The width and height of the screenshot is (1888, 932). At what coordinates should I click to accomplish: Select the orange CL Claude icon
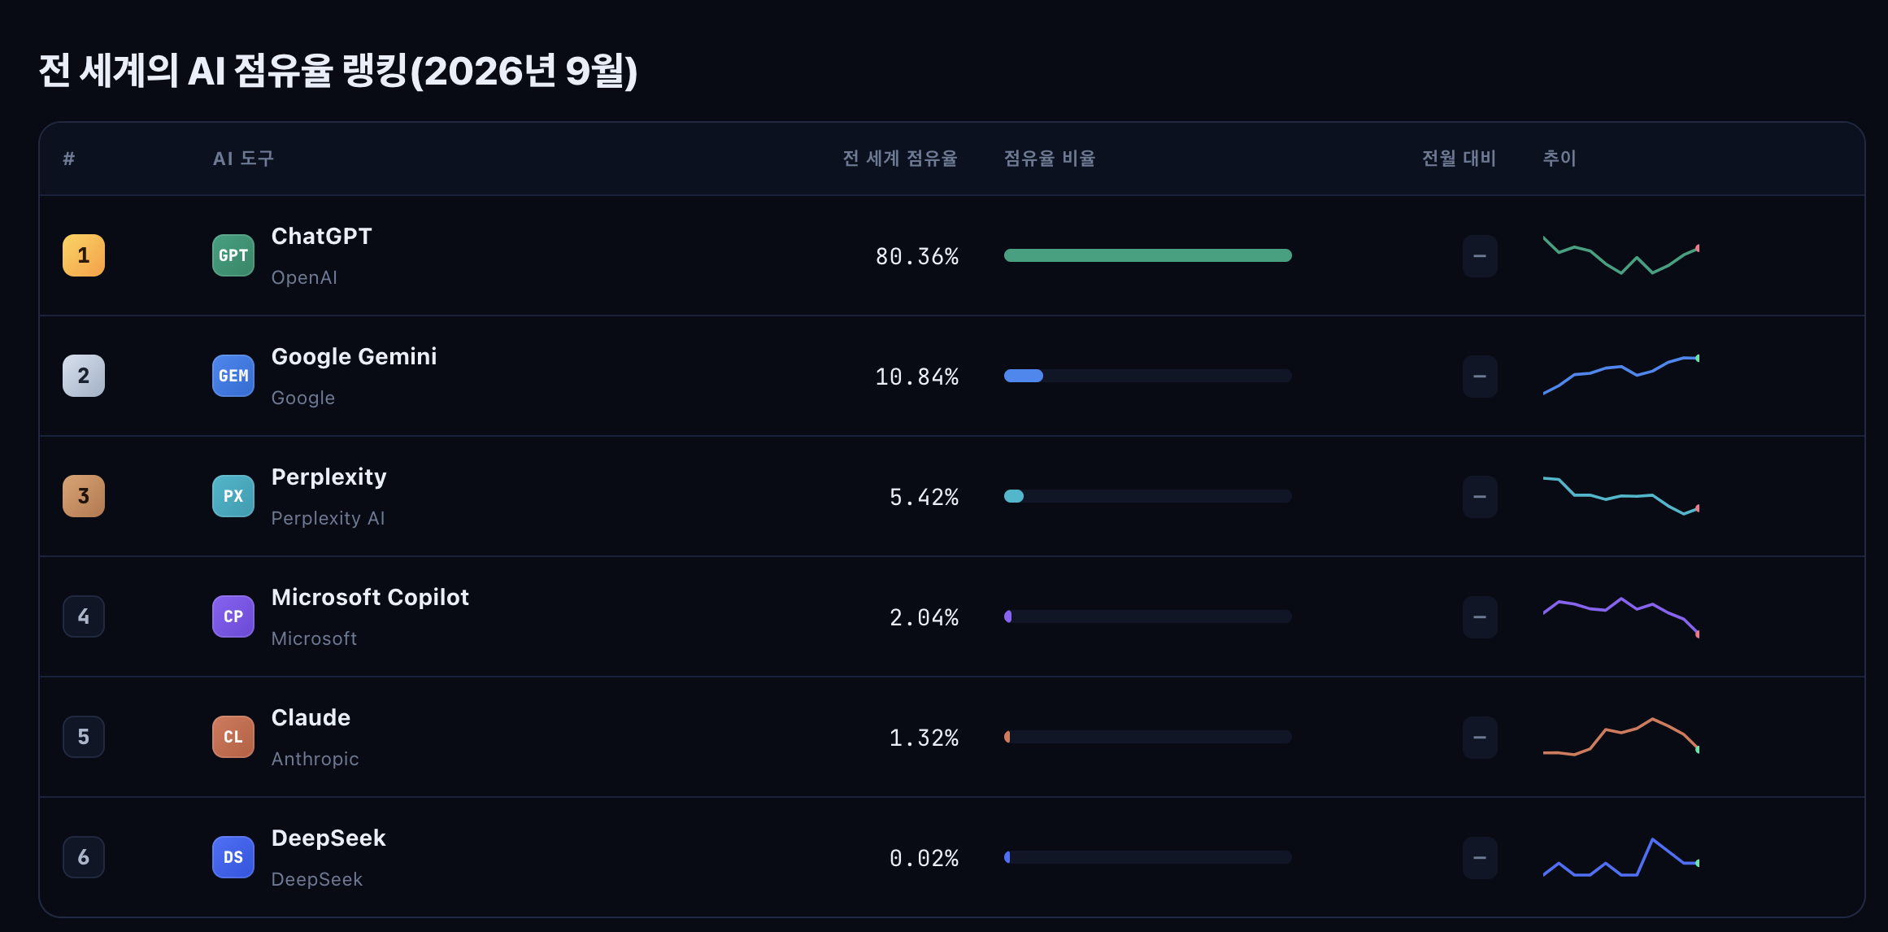pos(233,737)
